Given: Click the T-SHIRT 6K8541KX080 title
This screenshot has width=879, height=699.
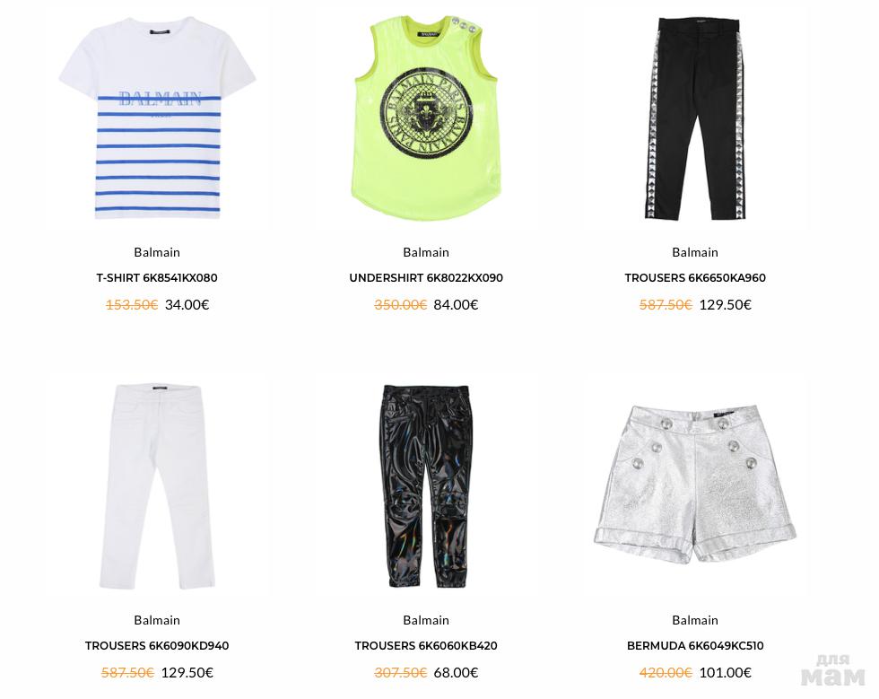Looking at the screenshot, I should click(x=157, y=277).
